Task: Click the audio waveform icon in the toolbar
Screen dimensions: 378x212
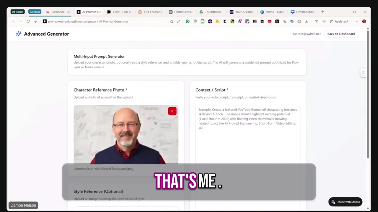Action: [324, 21]
